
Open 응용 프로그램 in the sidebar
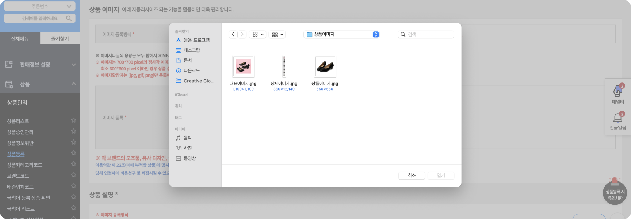(x=196, y=40)
